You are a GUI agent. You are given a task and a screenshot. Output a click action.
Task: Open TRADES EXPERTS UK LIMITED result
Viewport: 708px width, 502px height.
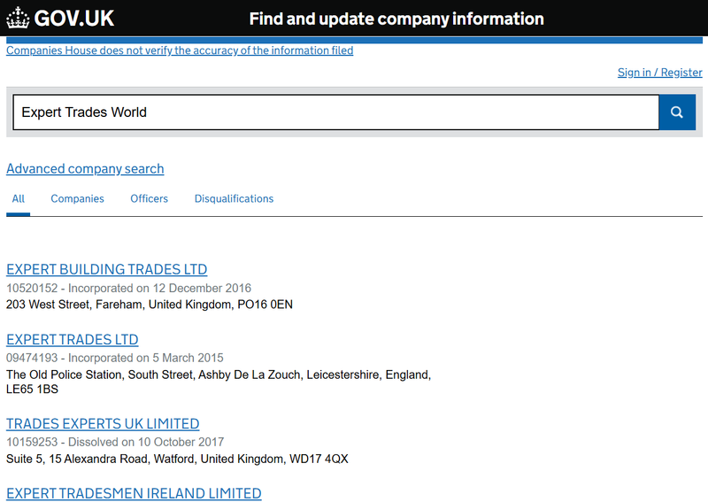tap(103, 423)
